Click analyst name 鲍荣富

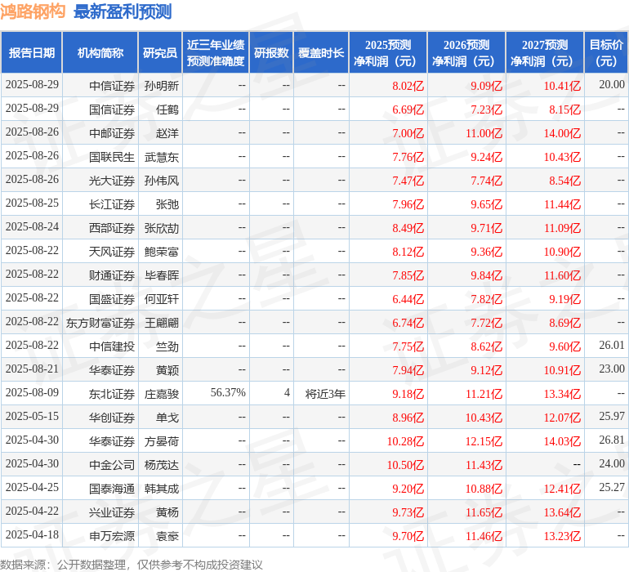[x=162, y=252]
